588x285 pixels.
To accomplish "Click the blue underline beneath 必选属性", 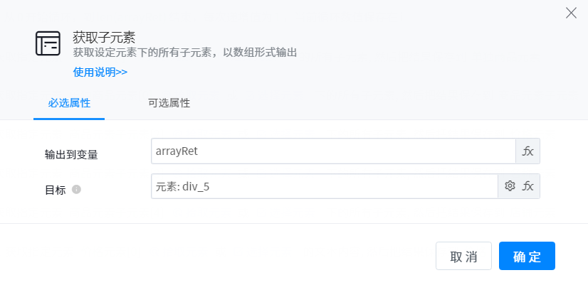I will [69, 119].
